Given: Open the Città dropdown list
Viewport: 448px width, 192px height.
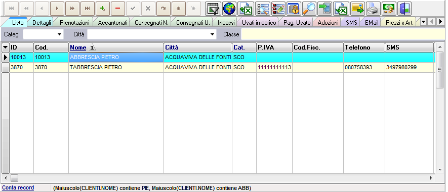Looking at the screenshot, I should coord(212,34).
